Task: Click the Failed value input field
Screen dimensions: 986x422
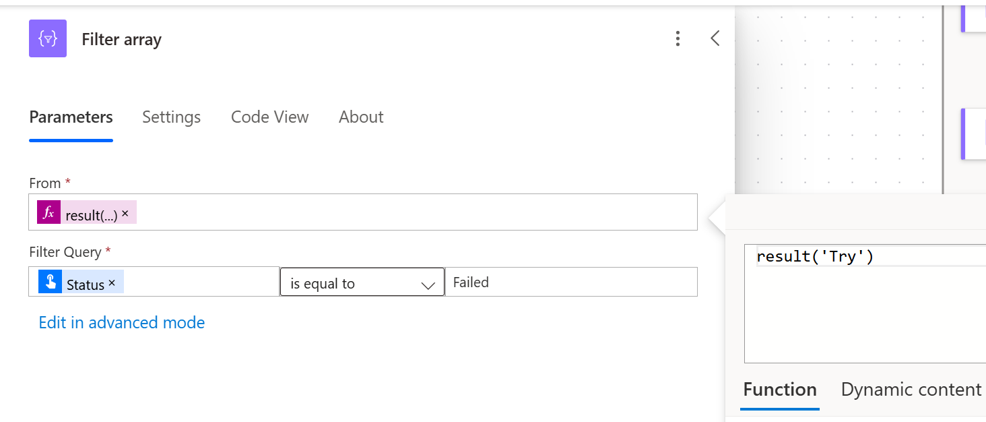Action: click(571, 282)
